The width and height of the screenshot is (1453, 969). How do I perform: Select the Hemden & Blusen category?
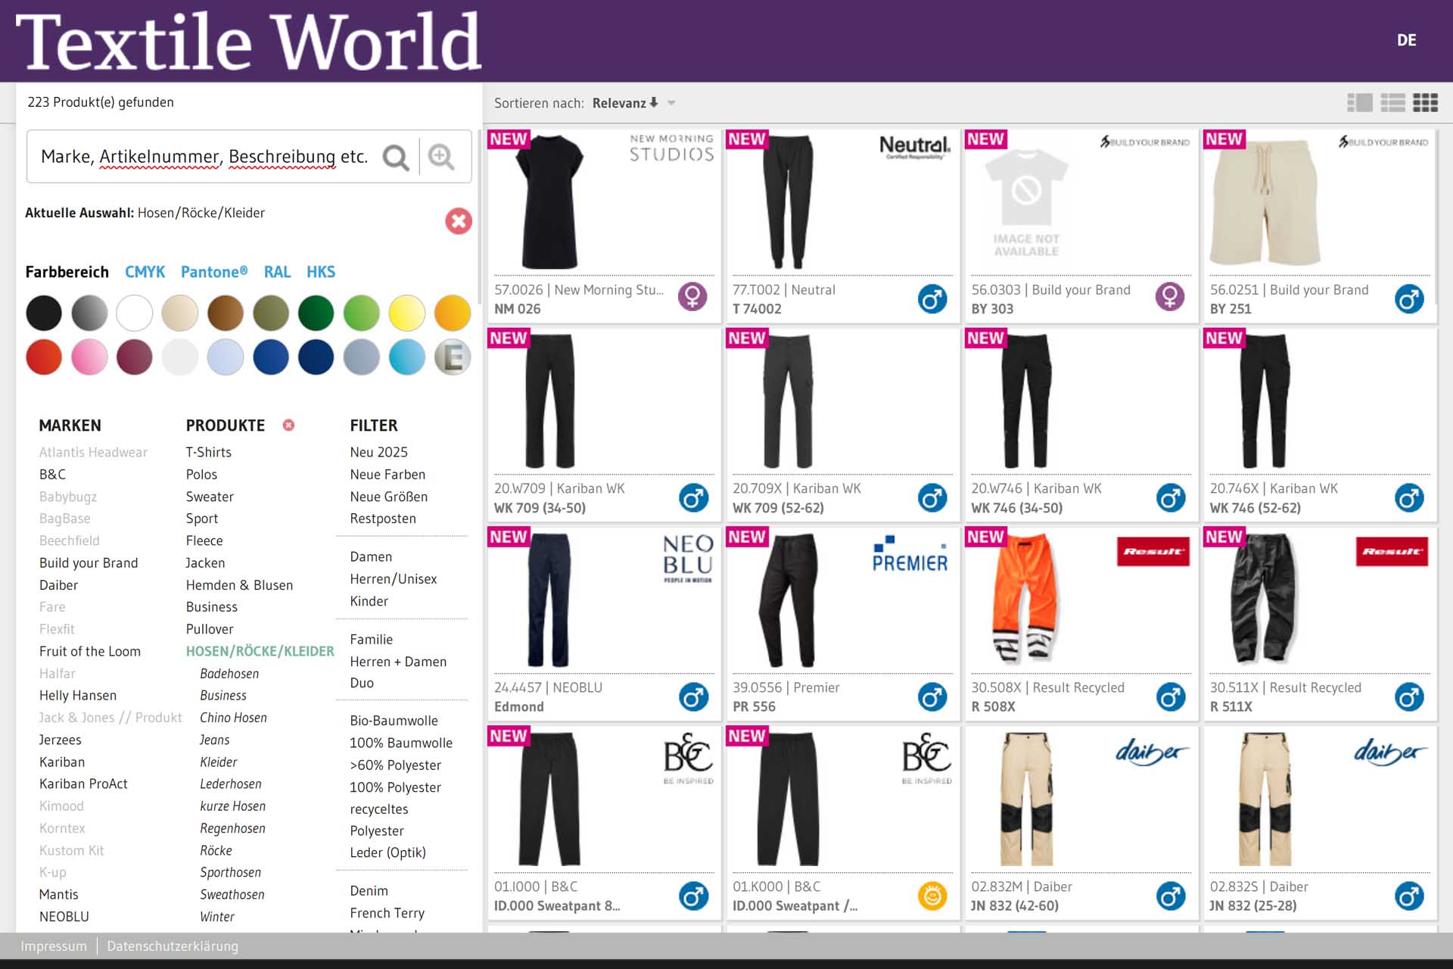[239, 585]
